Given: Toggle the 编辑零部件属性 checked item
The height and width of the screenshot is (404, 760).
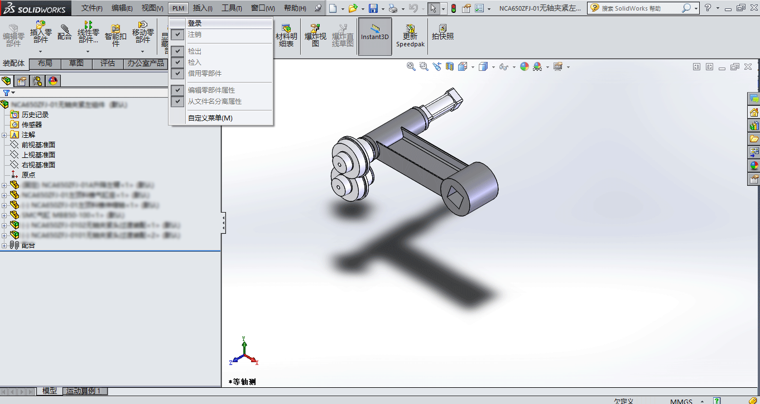Looking at the screenshot, I should [177, 90].
